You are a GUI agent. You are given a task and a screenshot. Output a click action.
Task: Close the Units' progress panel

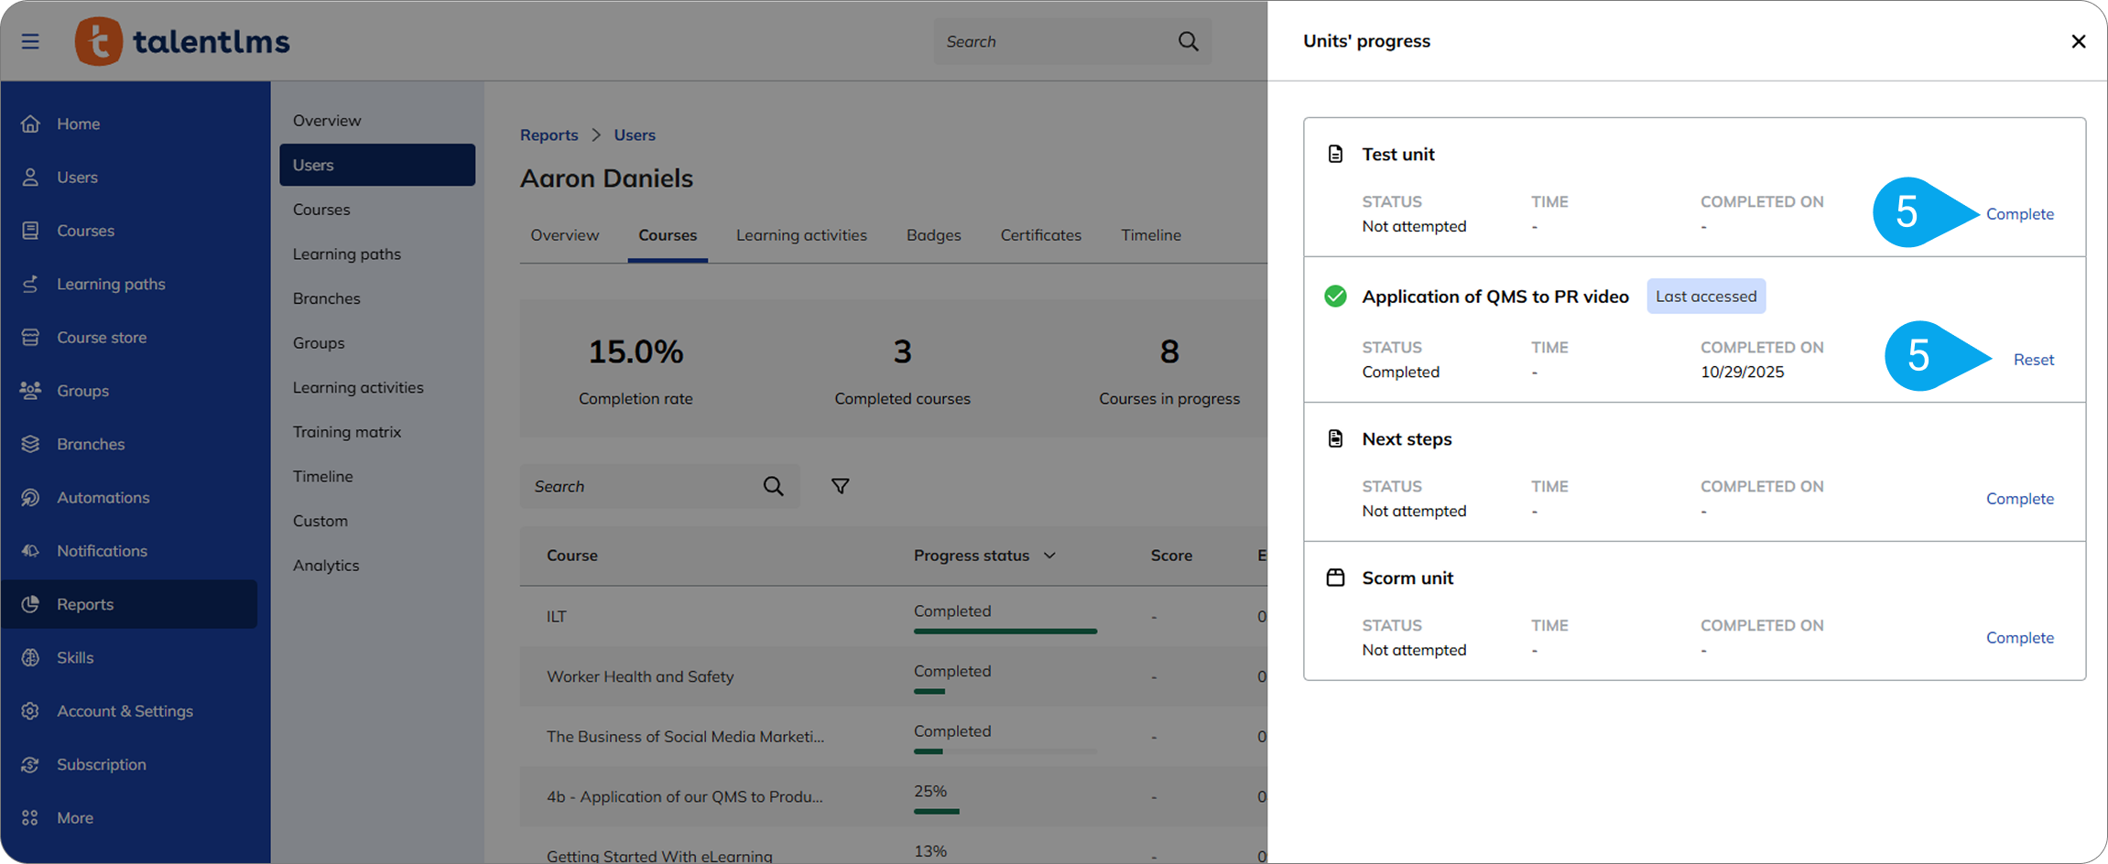tap(2078, 41)
